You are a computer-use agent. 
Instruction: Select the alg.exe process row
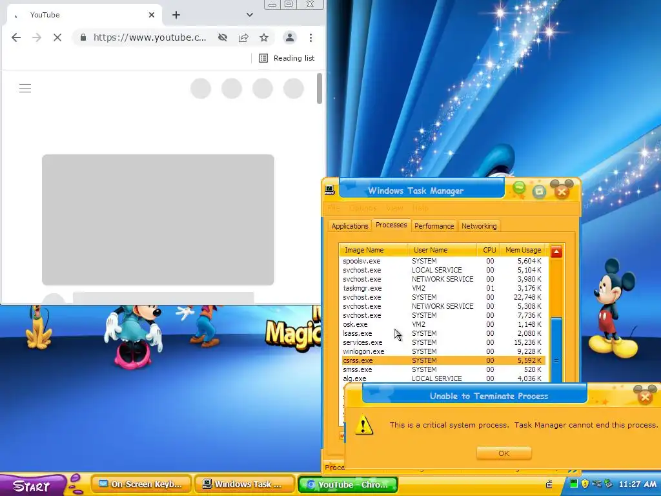(x=443, y=378)
